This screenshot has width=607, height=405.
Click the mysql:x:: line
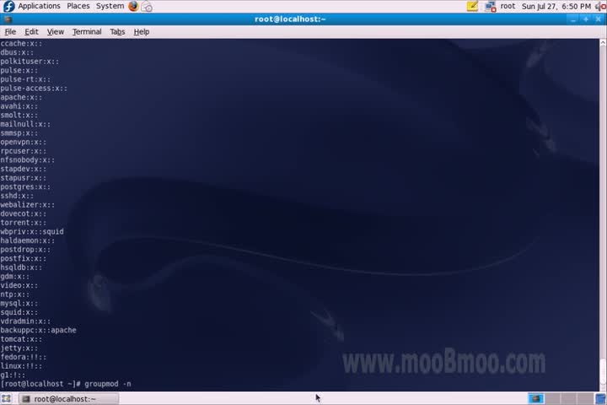tap(19, 304)
